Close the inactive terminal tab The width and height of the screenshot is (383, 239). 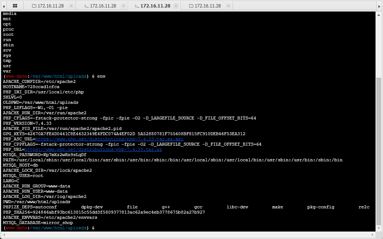click(123, 6)
